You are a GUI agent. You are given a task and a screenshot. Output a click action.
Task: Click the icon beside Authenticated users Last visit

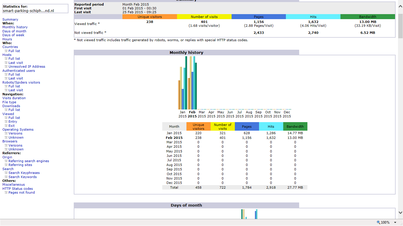[6, 78]
